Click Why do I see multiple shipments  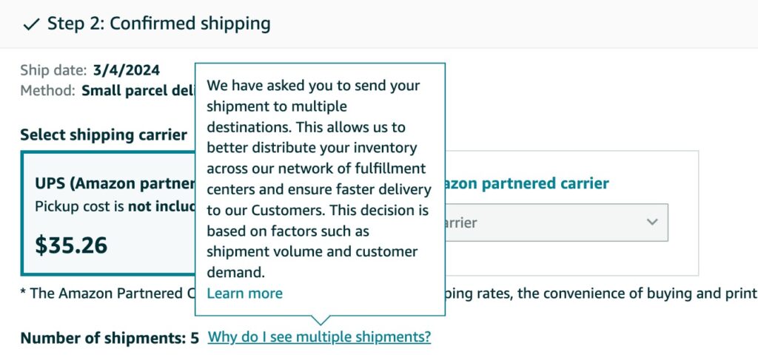point(319,338)
